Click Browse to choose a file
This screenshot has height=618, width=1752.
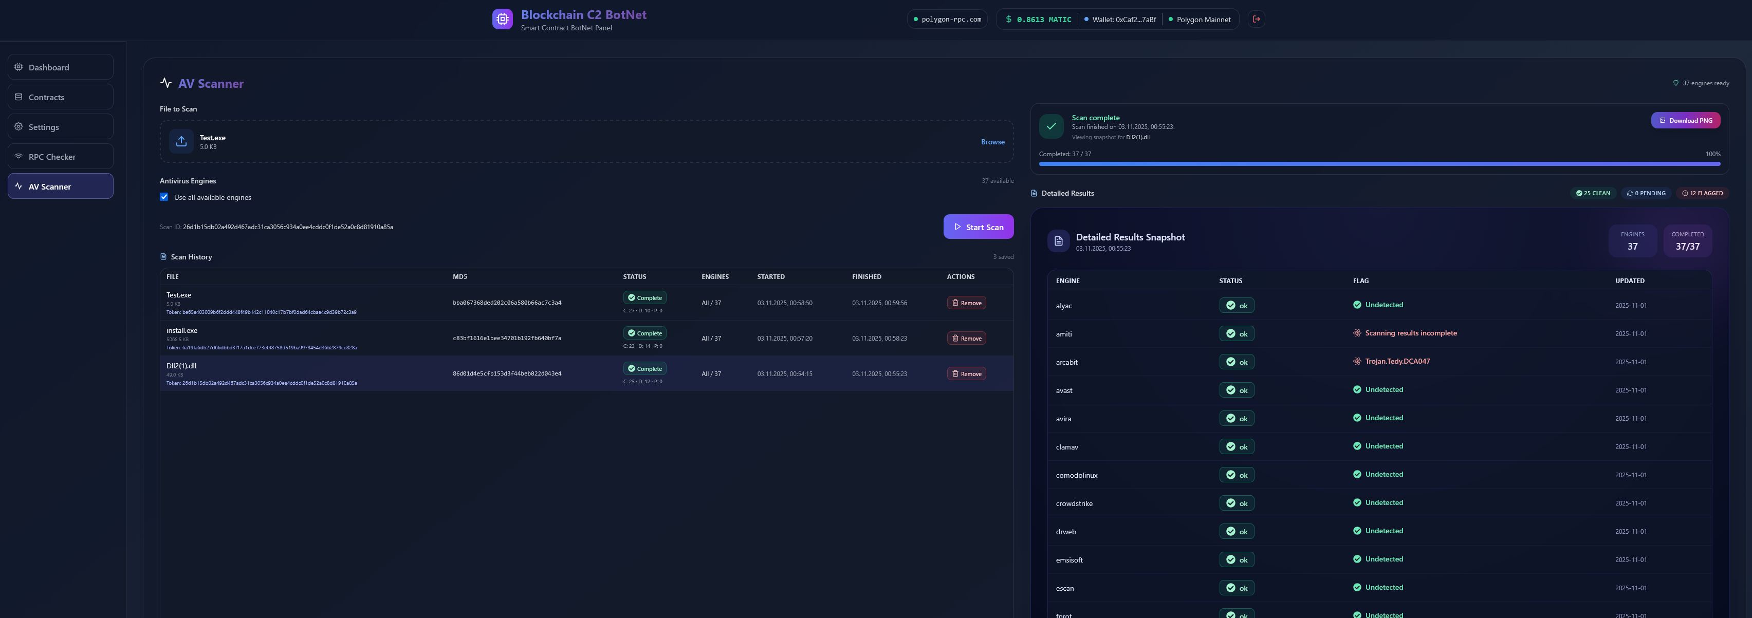point(992,142)
